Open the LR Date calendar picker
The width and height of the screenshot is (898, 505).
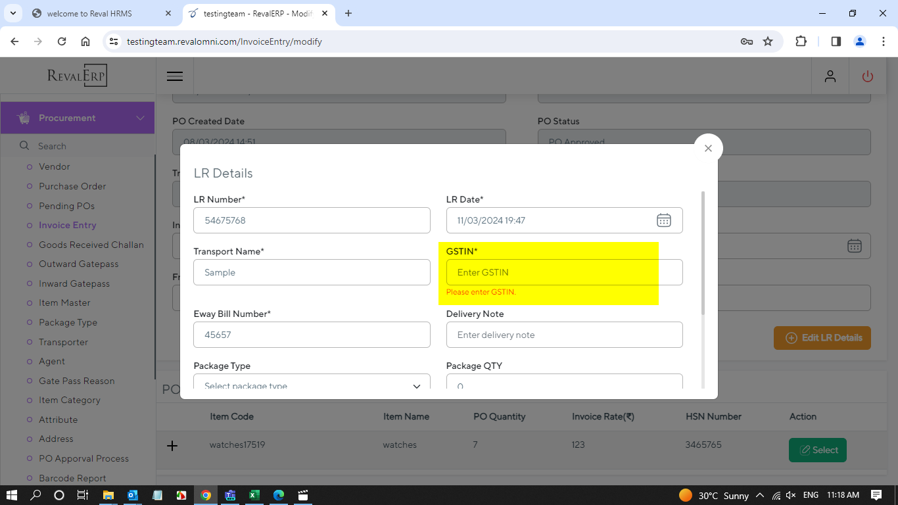click(x=663, y=220)
